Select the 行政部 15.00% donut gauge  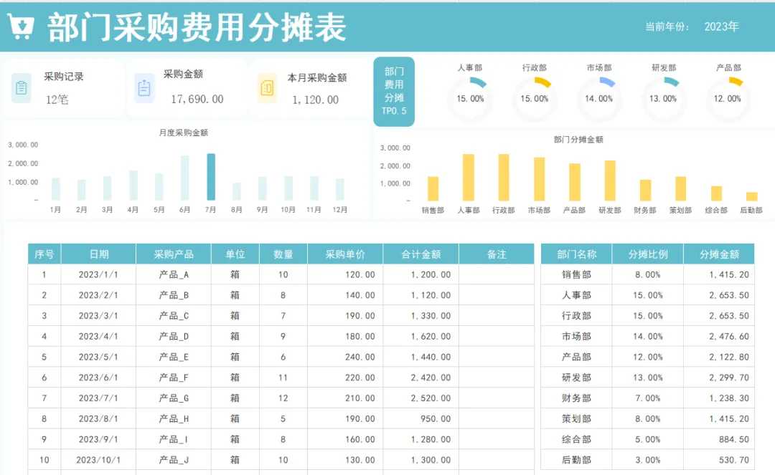coord(535,99)
